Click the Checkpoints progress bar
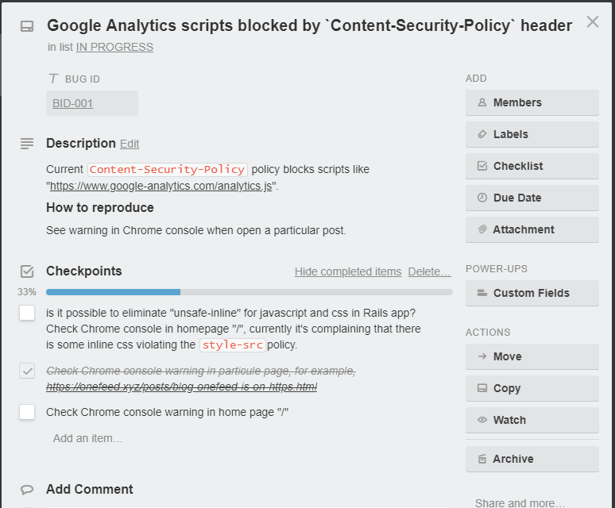This screenshot has height=508, width=615. (249, 292)
